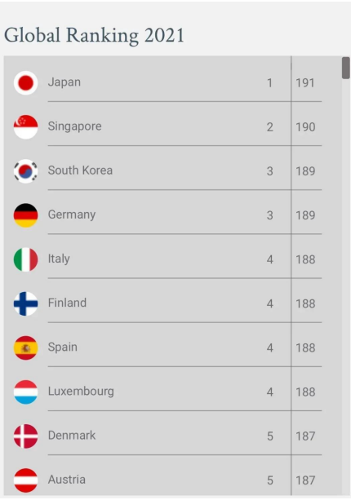The width and height of the screenshot is (351, 500).
Task: Click the Finland flag icon
Action: click(25, 303)
